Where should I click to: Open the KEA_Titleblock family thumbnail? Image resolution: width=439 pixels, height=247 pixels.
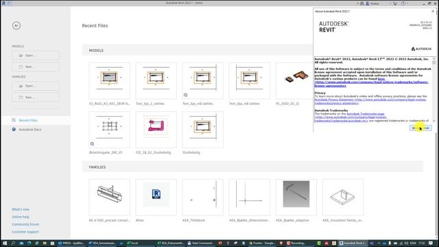(203, 198)
